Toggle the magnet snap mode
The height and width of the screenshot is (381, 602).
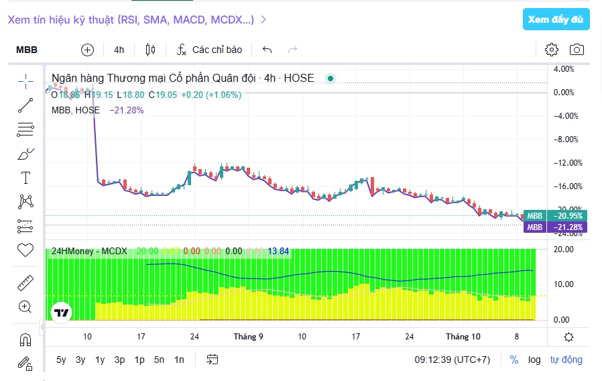point(25,340)
